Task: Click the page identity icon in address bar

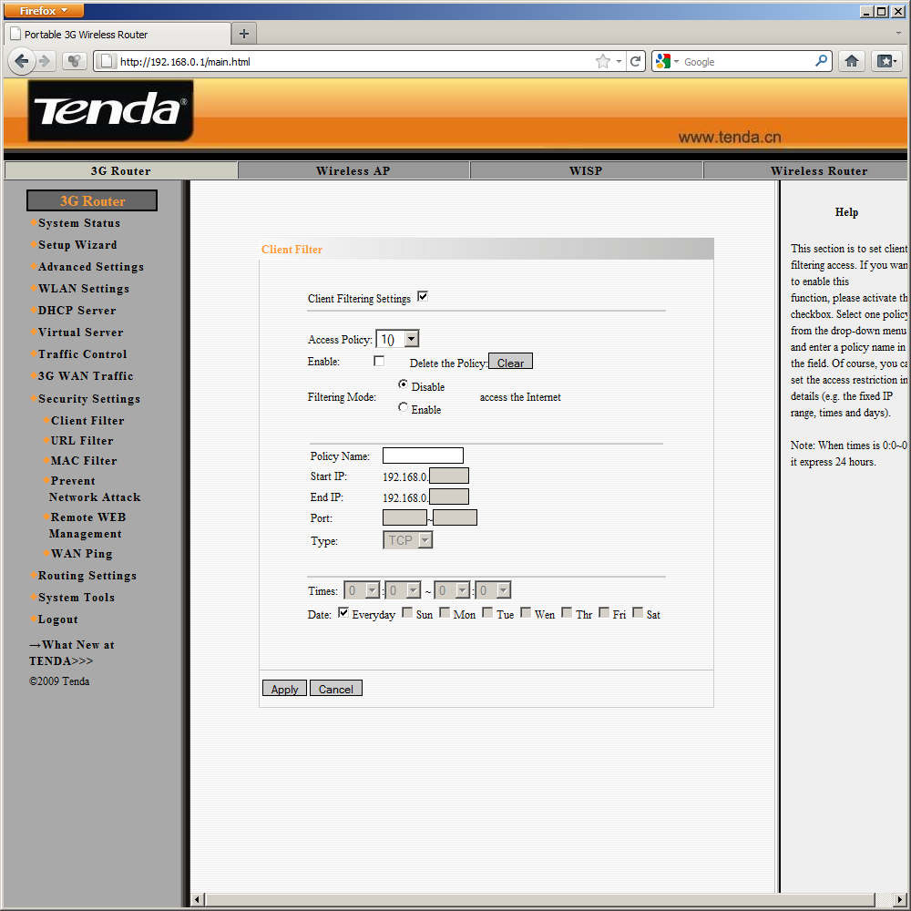Action: (106, 61)
